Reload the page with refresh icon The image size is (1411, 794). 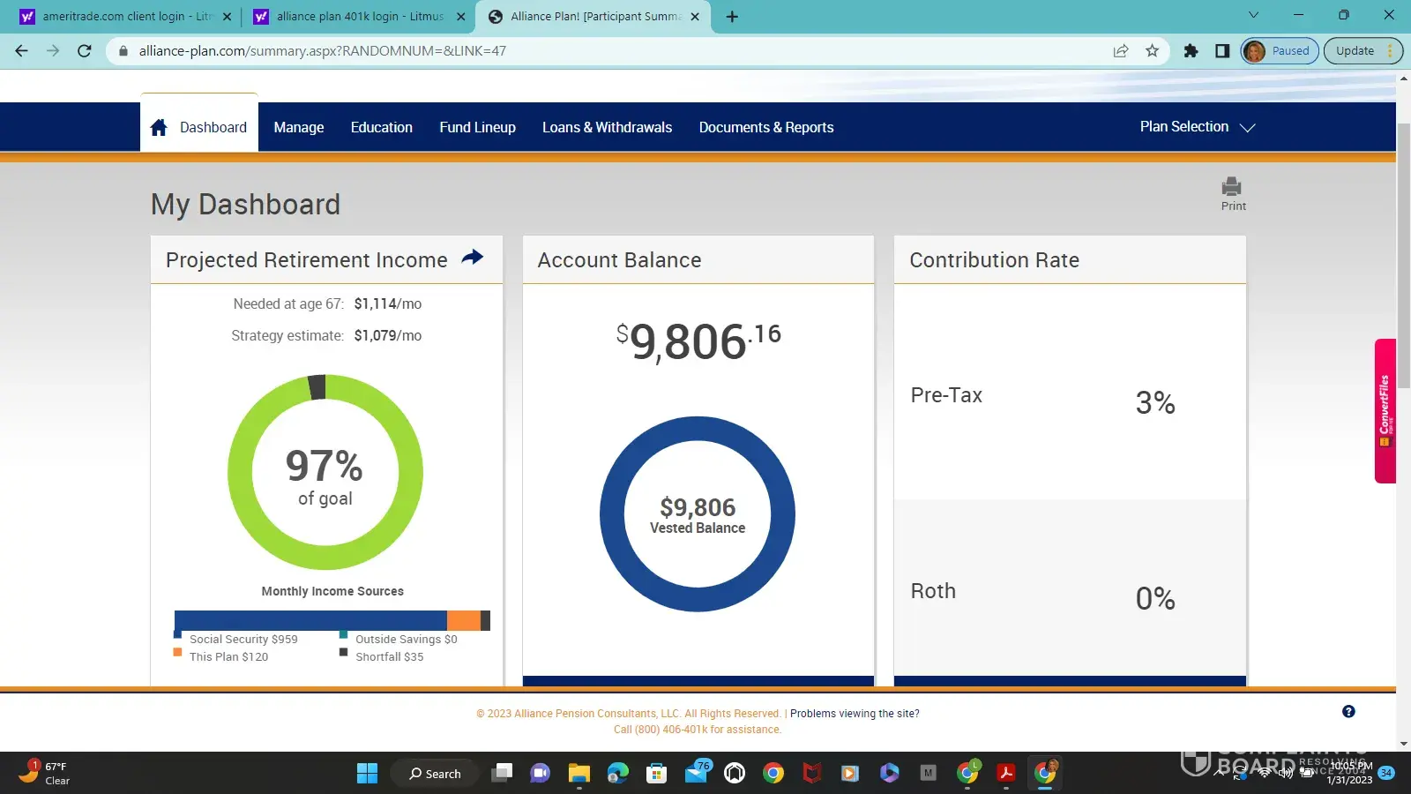pos(85,51)
